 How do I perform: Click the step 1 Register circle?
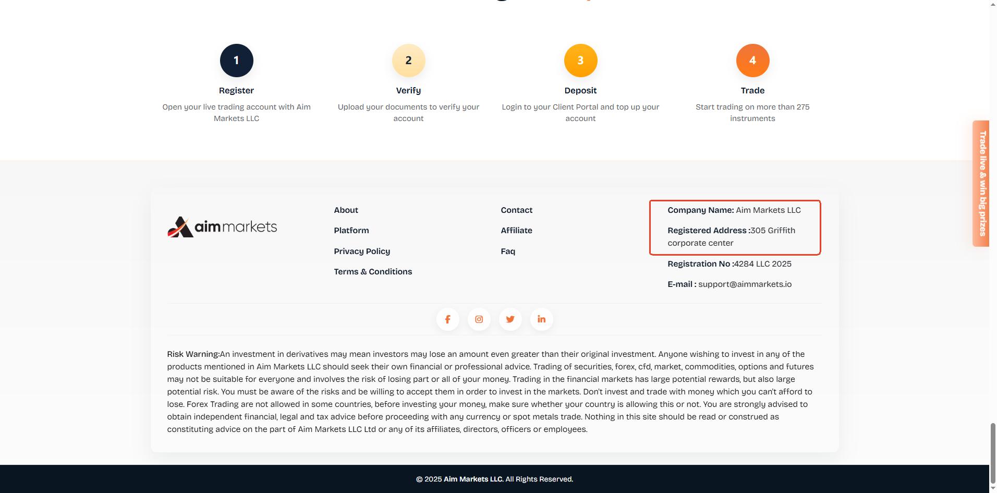click(x=236, y=61)
